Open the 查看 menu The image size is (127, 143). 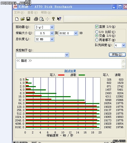click(x=33, y=13)
